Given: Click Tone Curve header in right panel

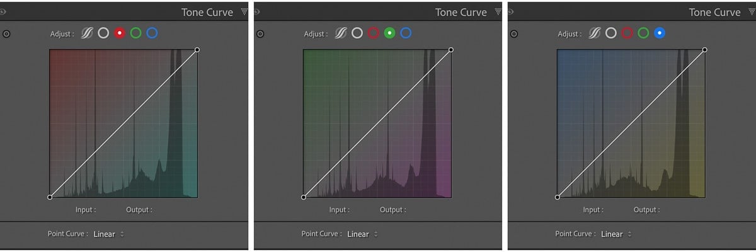Looking at the screenshot, I should tap(714, 12).
